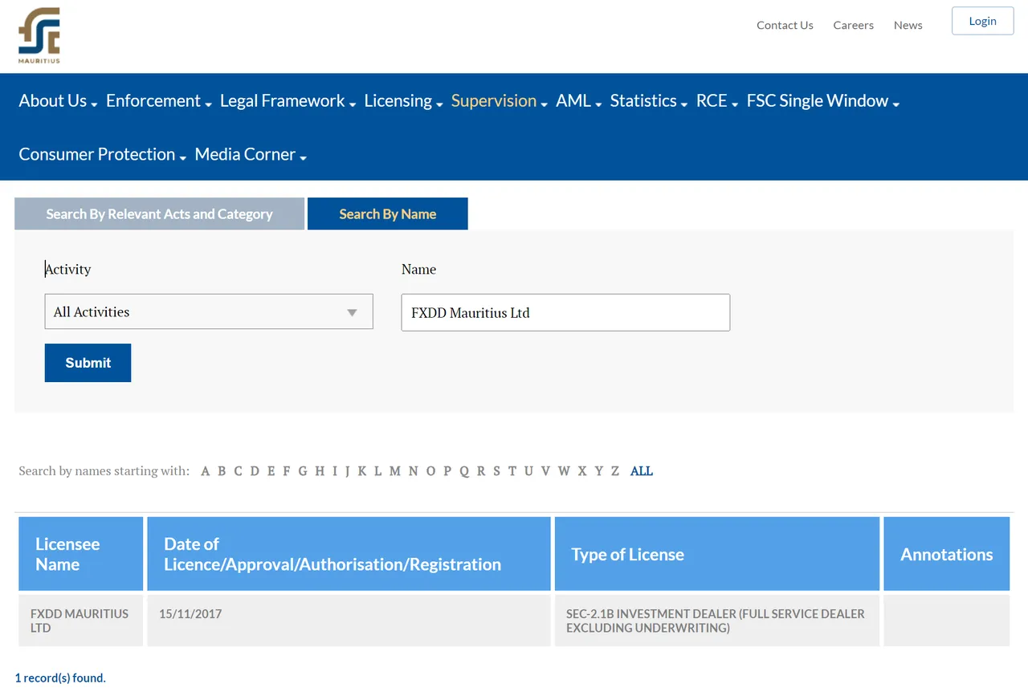Image resolution: width=1028 pixels, height=692 pixels.
Task: Filter names starting with letter K
Action: pos(362,471)
